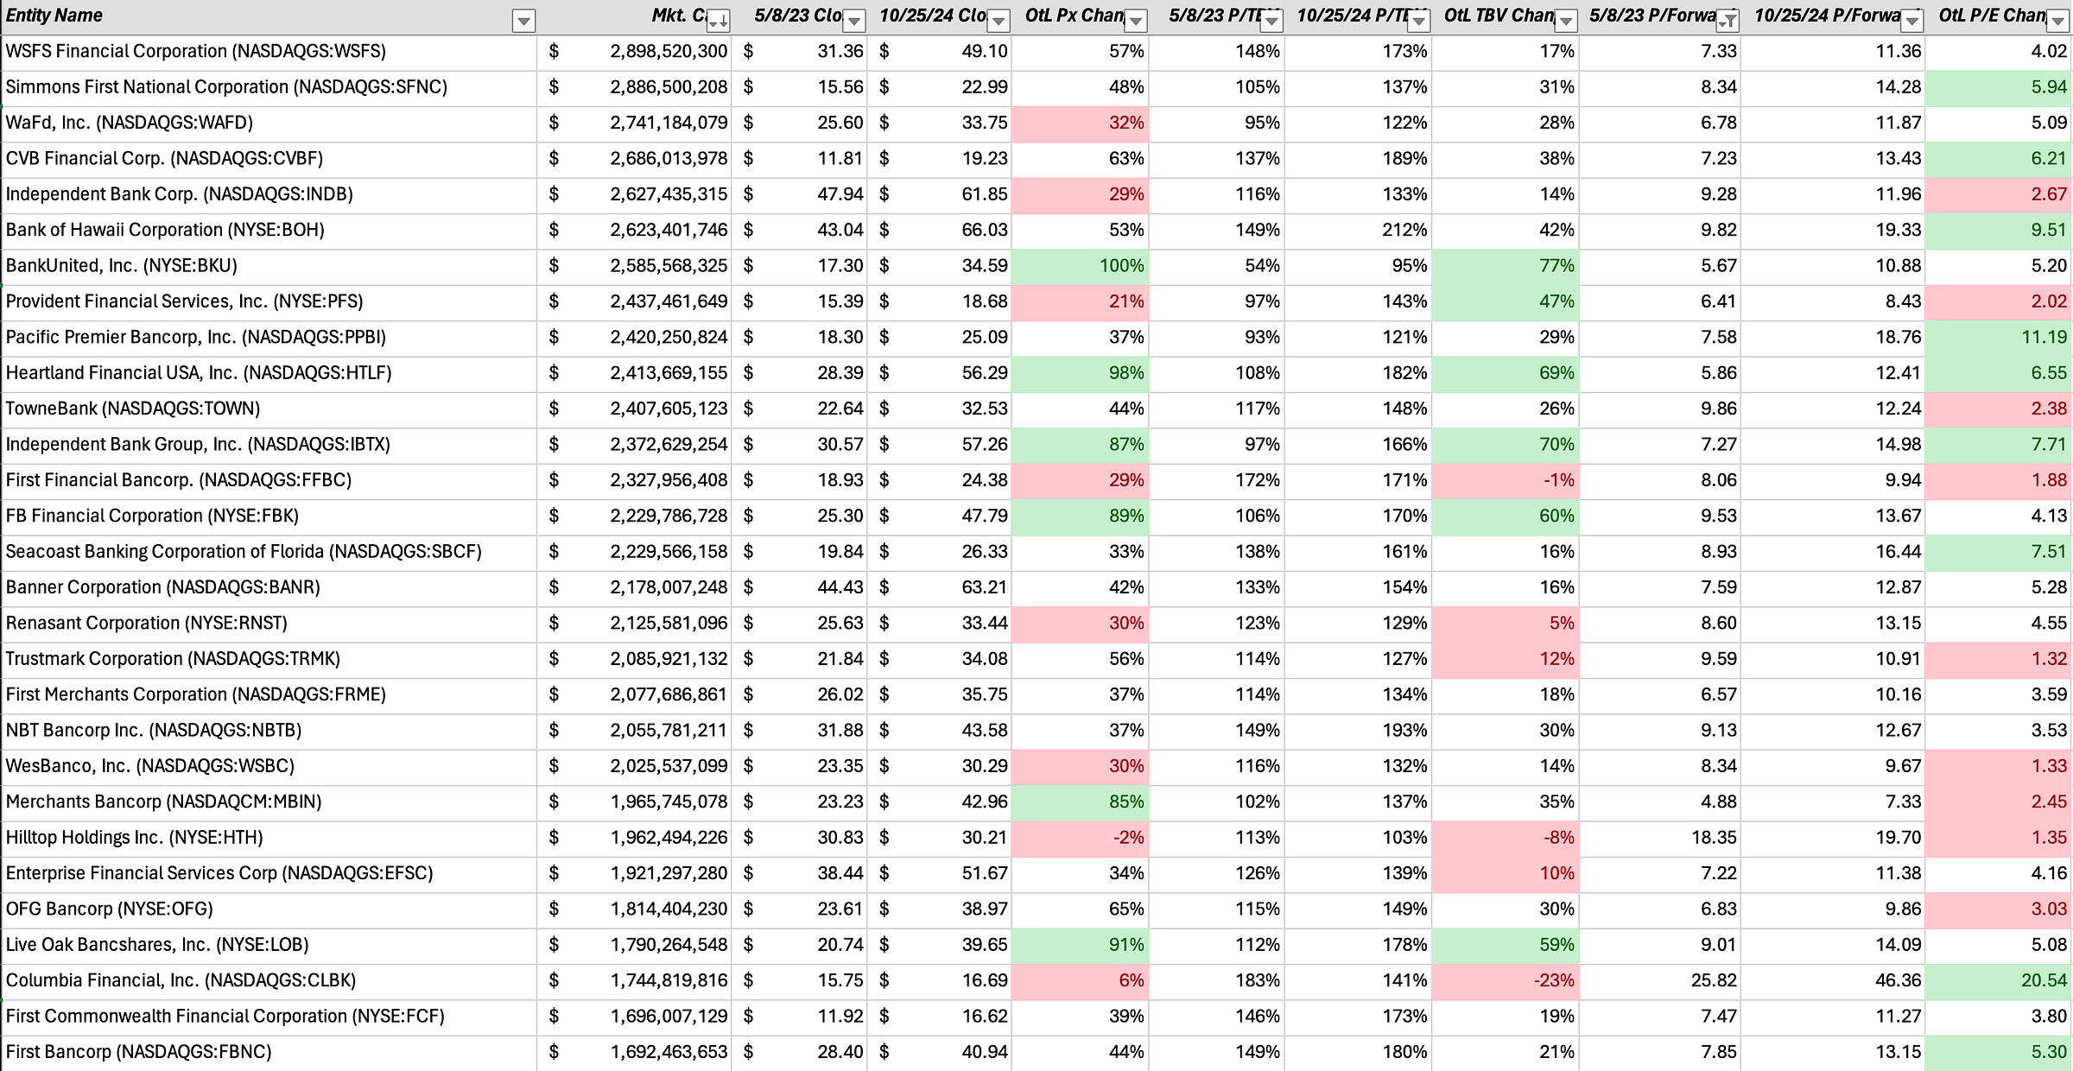The image size is (2073, 1071).
Task: Select the -23% TBV change for Columbia Financial
Action: point(1506,980)
